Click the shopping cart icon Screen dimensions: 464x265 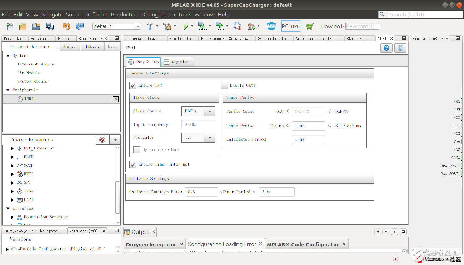point(310,26)
